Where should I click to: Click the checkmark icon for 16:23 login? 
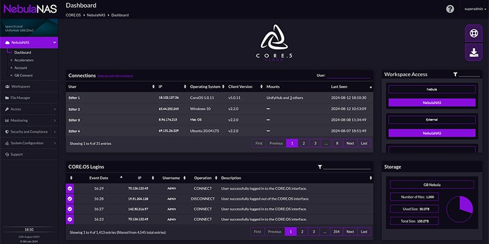coord(70,219)
